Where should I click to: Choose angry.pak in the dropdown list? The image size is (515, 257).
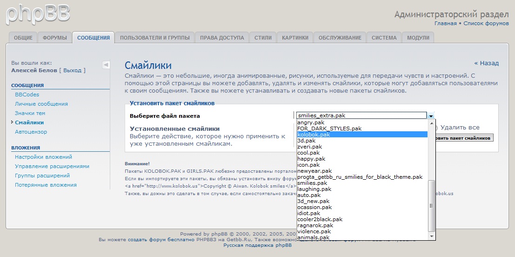click(x=362, y=122)
